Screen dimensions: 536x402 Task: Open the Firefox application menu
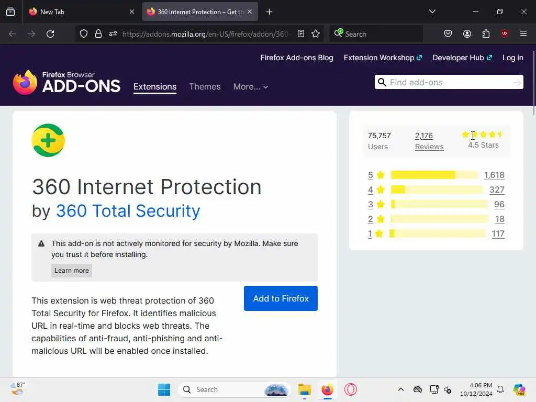click(x=523, y=33)
